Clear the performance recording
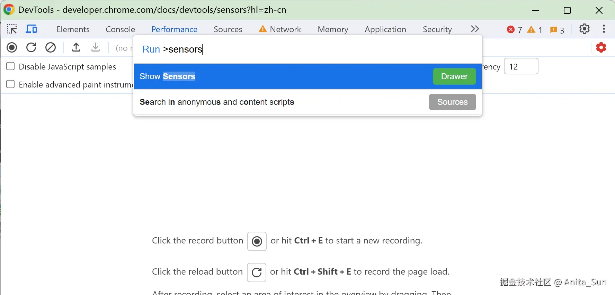Image resolution: width=615 pixels, height=295 pixels. point(51,47)
